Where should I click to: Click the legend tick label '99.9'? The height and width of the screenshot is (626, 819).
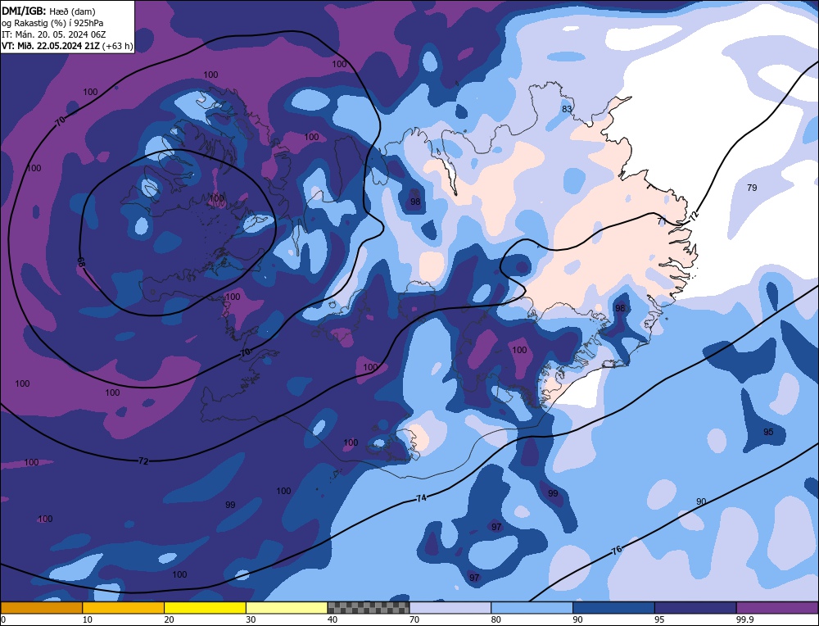pyautogui.click(x=744, y=619)
